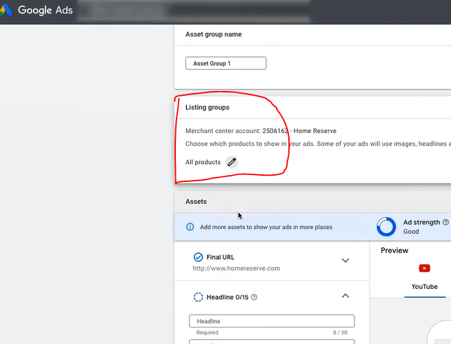This screenshot has width=451, height=344.
Task: Click the Ad strength circular progress indicator
Action: (x=387, y=227)
